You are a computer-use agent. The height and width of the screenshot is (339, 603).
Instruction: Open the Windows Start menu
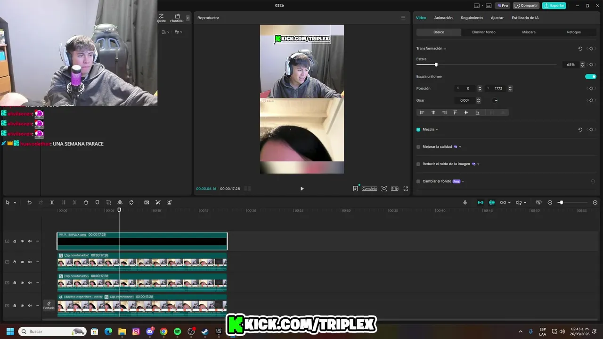tap(10, 331)
